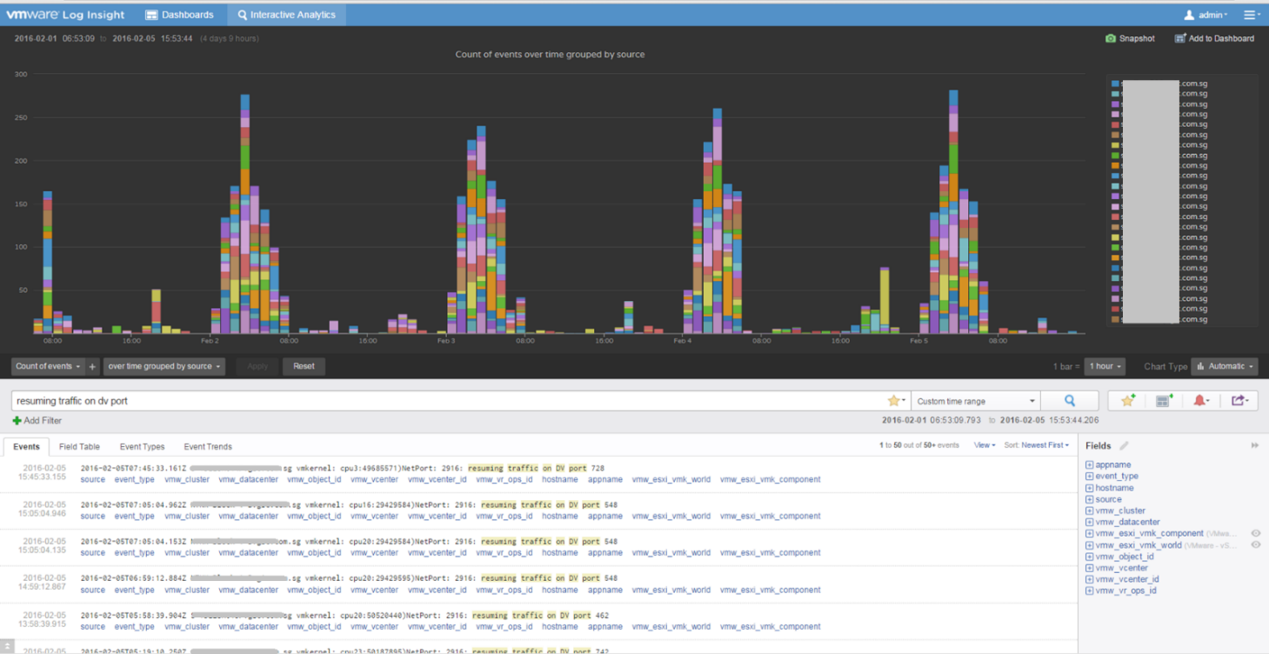Click the Snapshot camera icon
The height and width of the screenshot is (654, 1269).
pos(1110,38)
